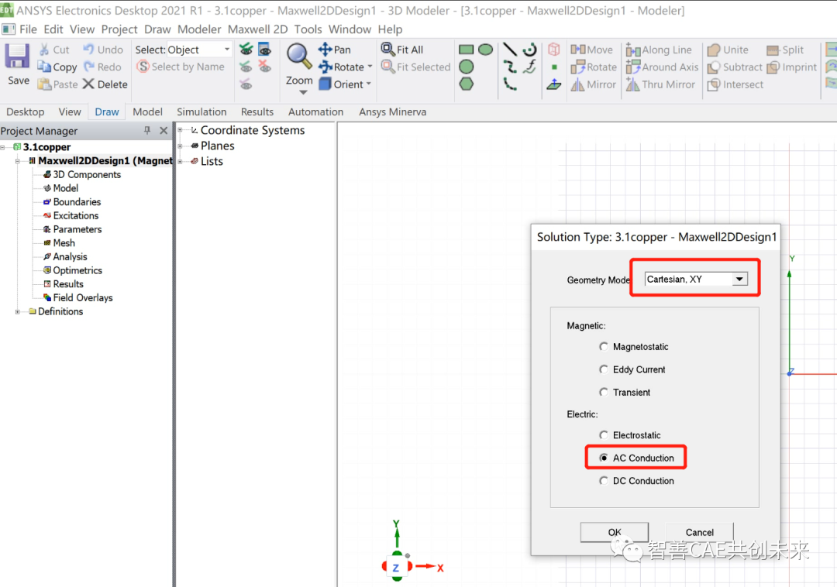This screenshot has width=837, height=587.
Task: Select the Draw rectangle tool
Action: click(x=466, y=50)
